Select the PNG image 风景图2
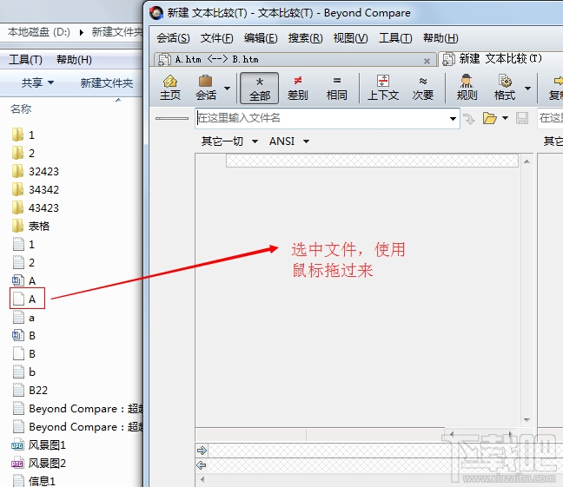This screenshot has width=563, height=487. point(38,463)
